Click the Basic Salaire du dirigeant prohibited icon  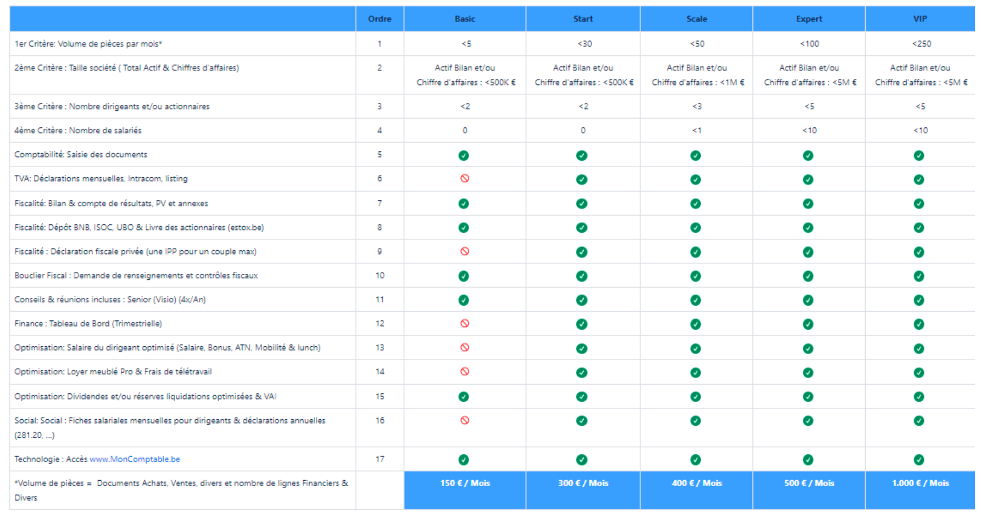(465, 347)
